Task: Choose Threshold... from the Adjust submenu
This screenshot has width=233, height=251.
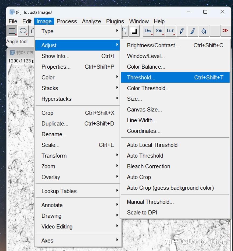Action: 175,78
